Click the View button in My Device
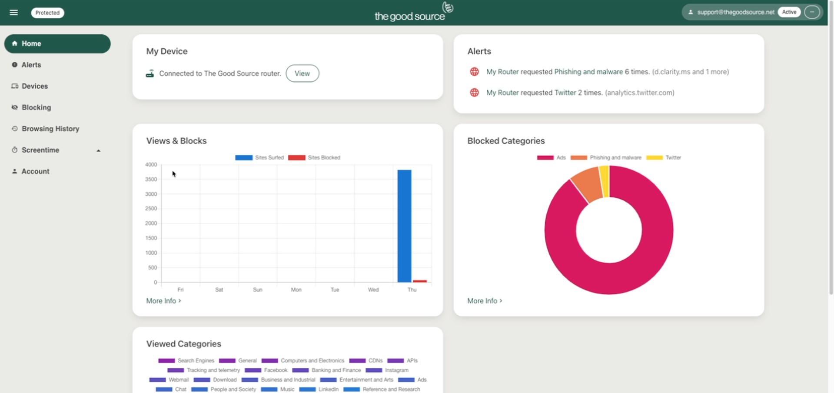The height and width of the screenshot is (393, 834). click(302, 73)
